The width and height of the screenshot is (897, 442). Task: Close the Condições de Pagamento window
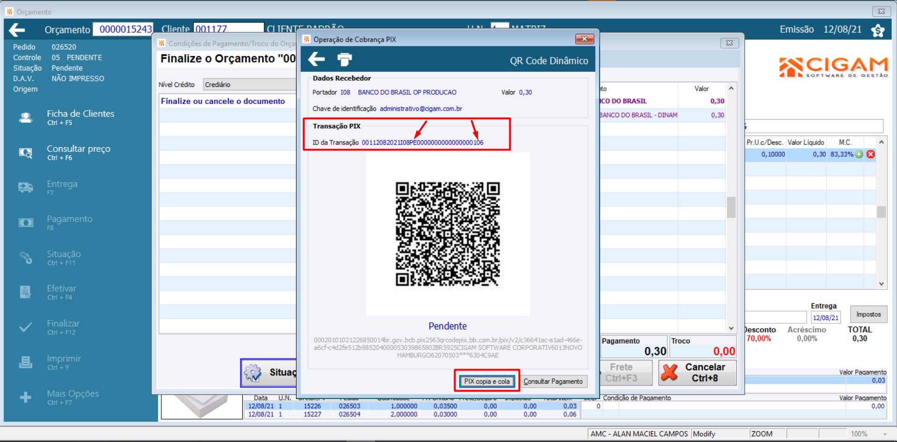pyautogui.click(x=730, y=43)
